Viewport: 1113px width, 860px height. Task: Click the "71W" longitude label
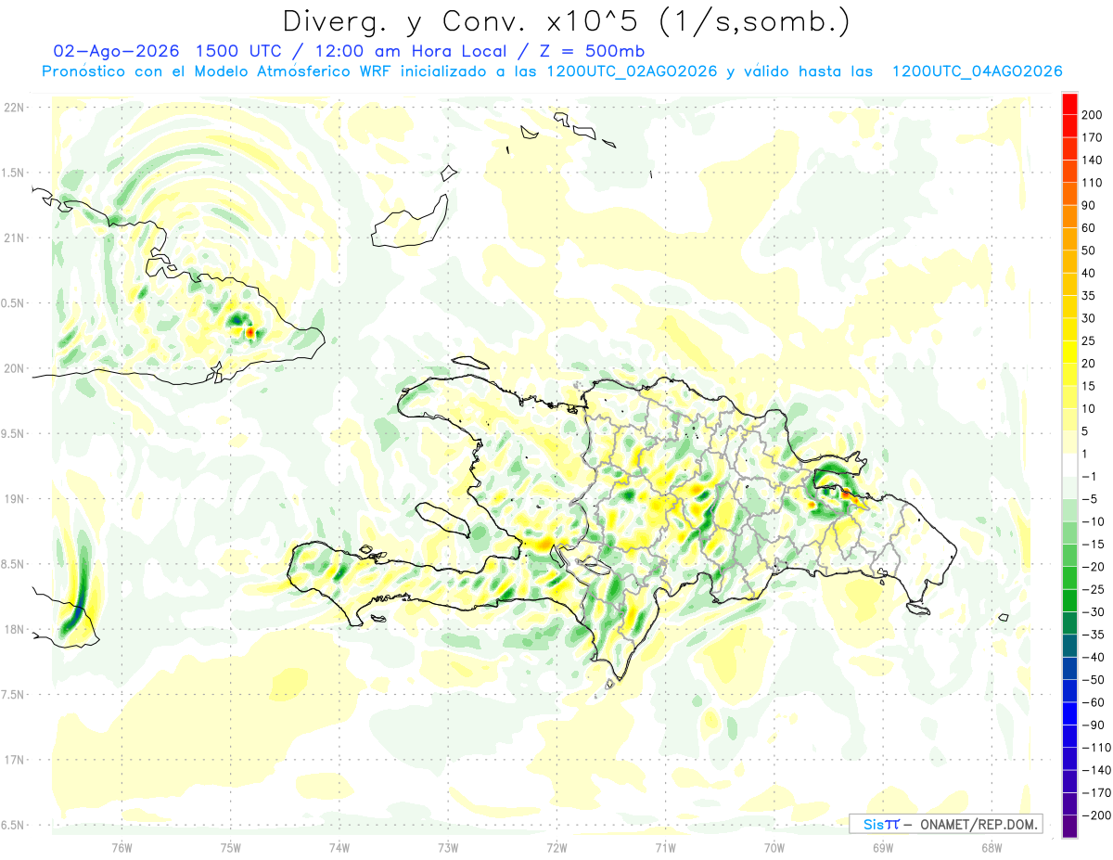pos(665,848)
